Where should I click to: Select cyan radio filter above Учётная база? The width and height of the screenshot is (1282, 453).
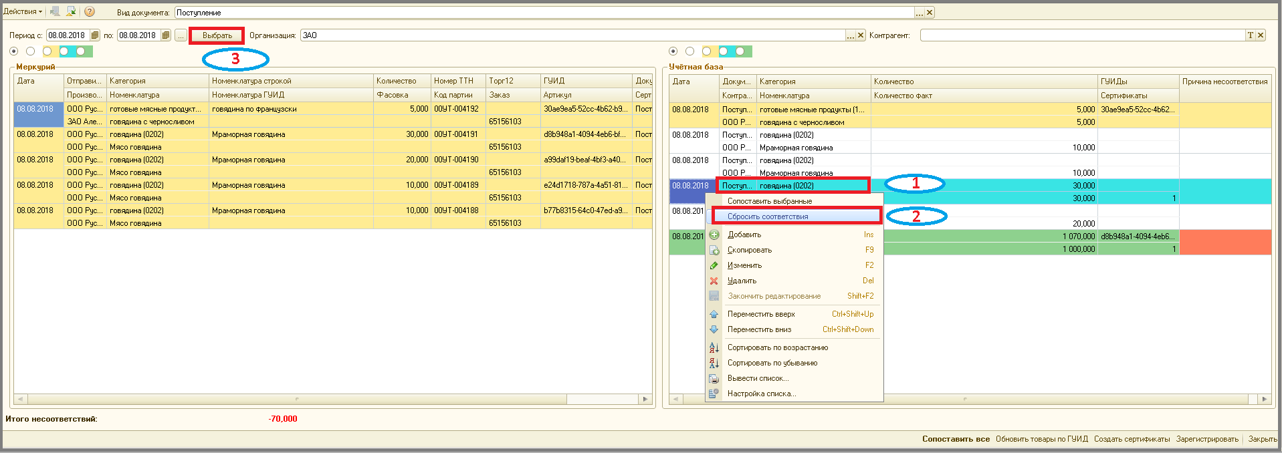tap(724, 51)
